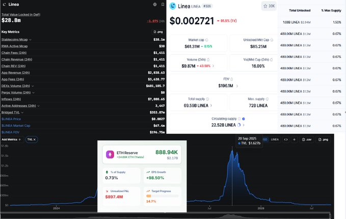Viewport: 346px width, 219px height.
Task: Open $LINEA Market Cap link
Action: click(x=16, y=125)
